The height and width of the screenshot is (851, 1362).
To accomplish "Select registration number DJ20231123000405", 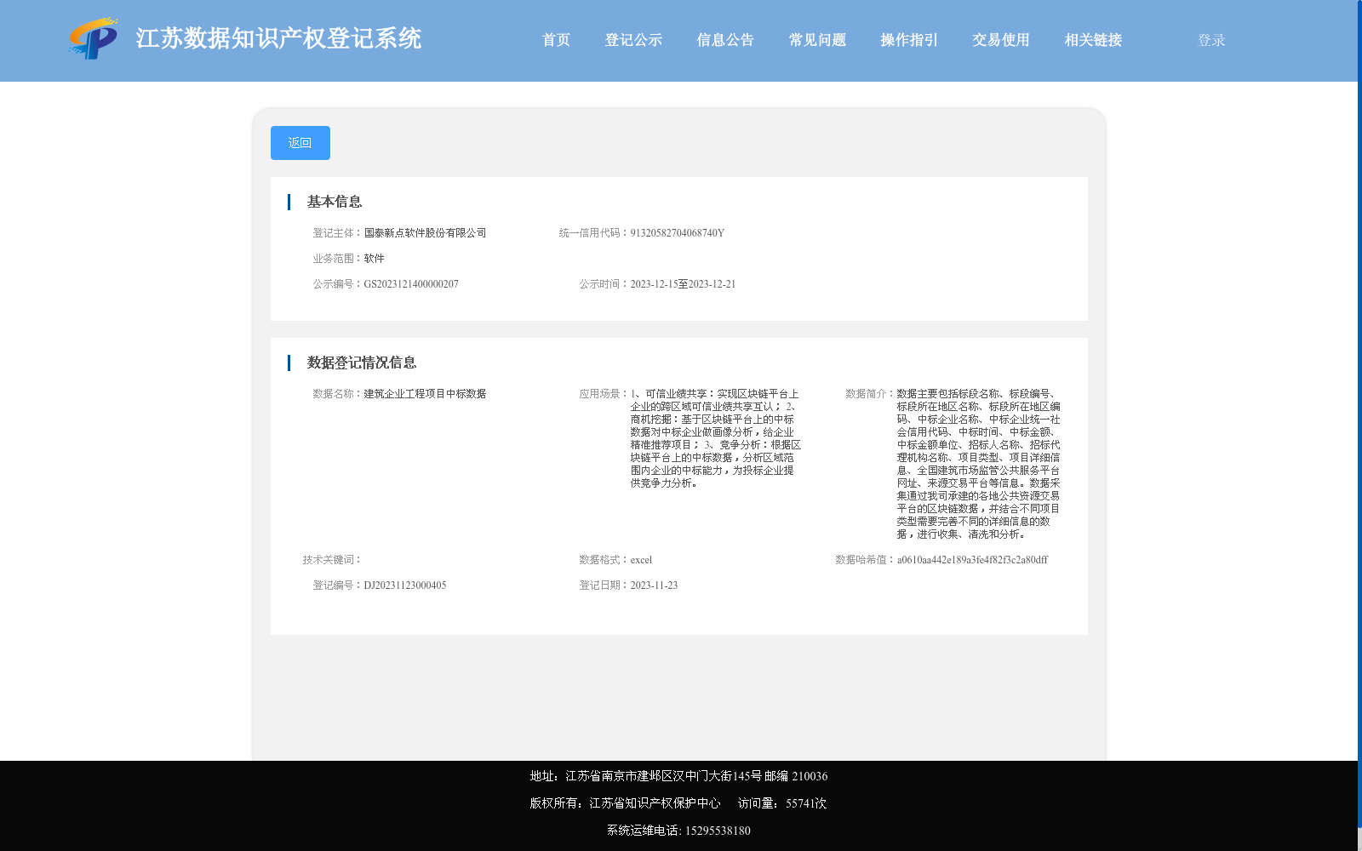I will 404,585.
